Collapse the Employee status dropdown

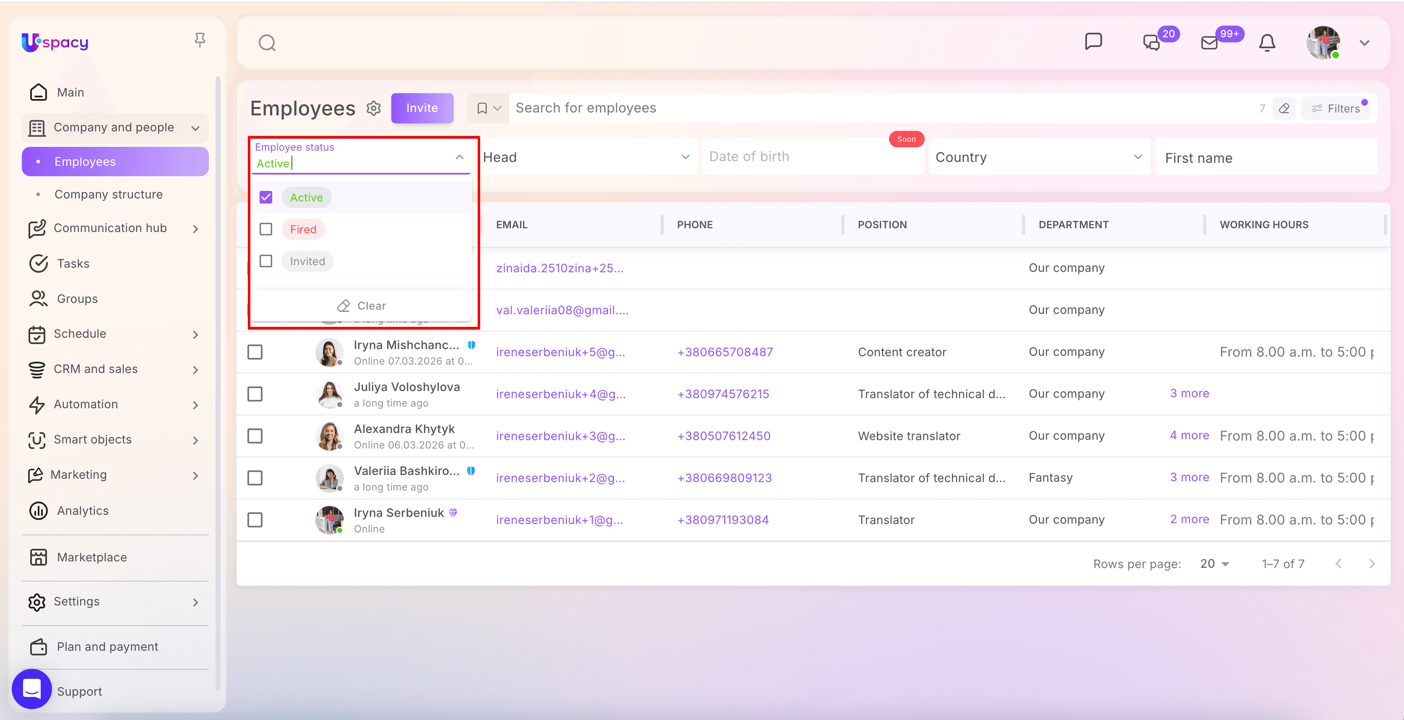[460, 157]
